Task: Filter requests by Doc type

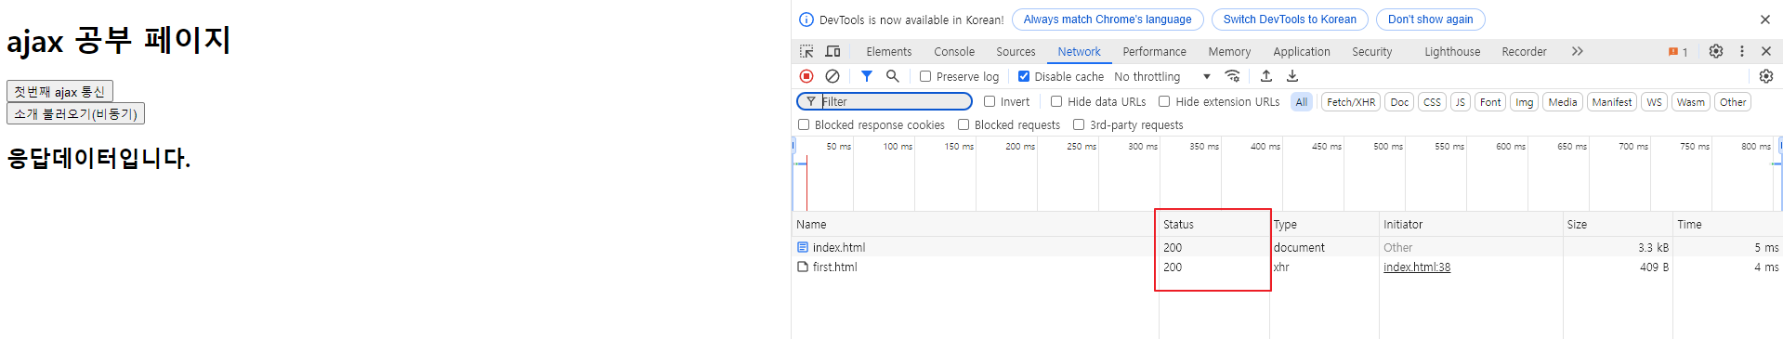Action: tap(1399, 102)
